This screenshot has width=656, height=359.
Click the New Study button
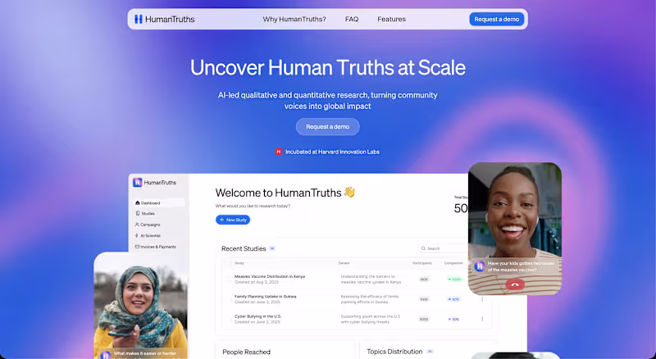point(233,220)
